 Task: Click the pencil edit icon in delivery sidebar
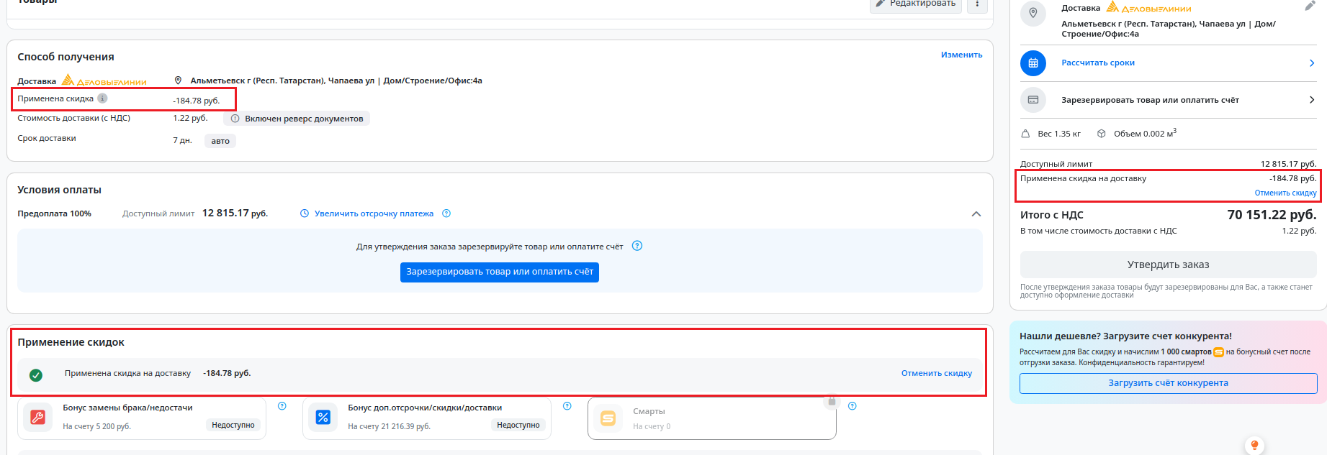click(x=1310, y=6)
